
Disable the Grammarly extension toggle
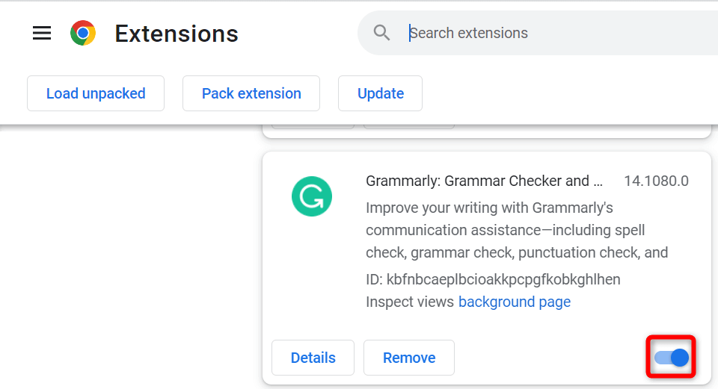click(x=672, y=358)
